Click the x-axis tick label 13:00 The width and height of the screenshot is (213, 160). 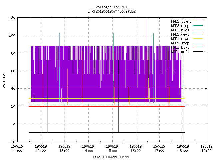click(64, 151)
